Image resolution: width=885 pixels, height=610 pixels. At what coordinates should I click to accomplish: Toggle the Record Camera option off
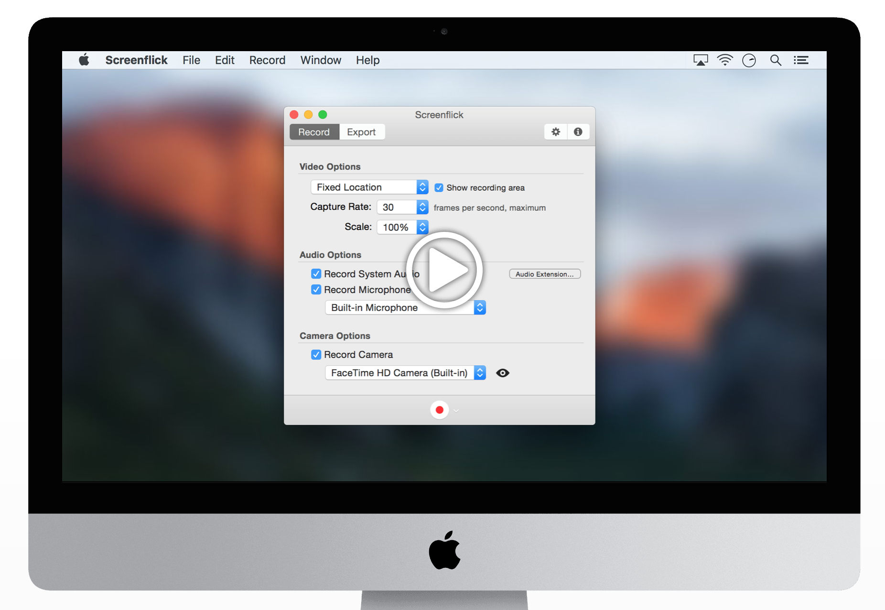(x=316, y=354)
